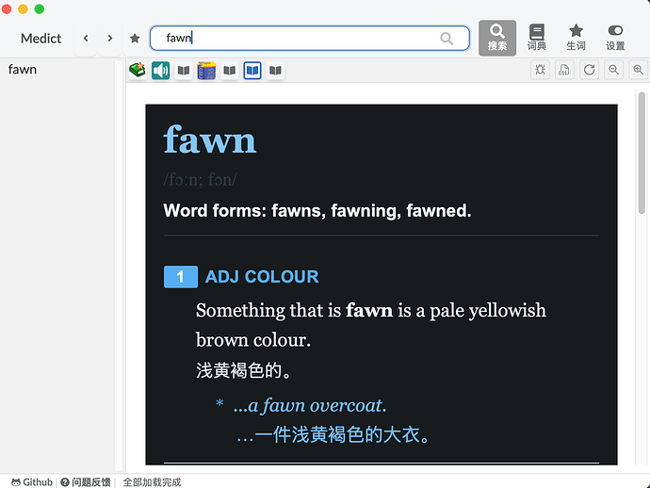Viewport: 650px width, 488px height.
Task: Go back with the left arrow
Action: click(x=86, y=39)
